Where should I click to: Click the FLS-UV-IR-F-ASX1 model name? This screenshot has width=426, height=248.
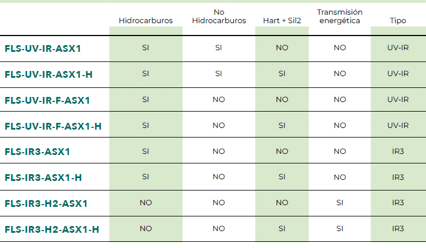47,100
